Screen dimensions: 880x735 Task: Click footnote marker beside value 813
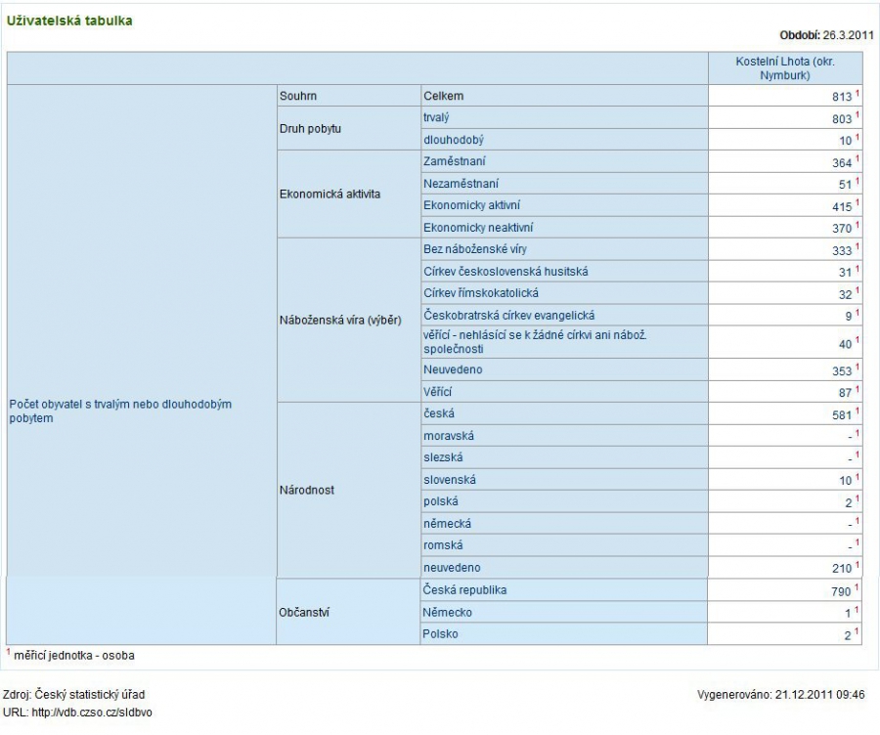[858, 92]
